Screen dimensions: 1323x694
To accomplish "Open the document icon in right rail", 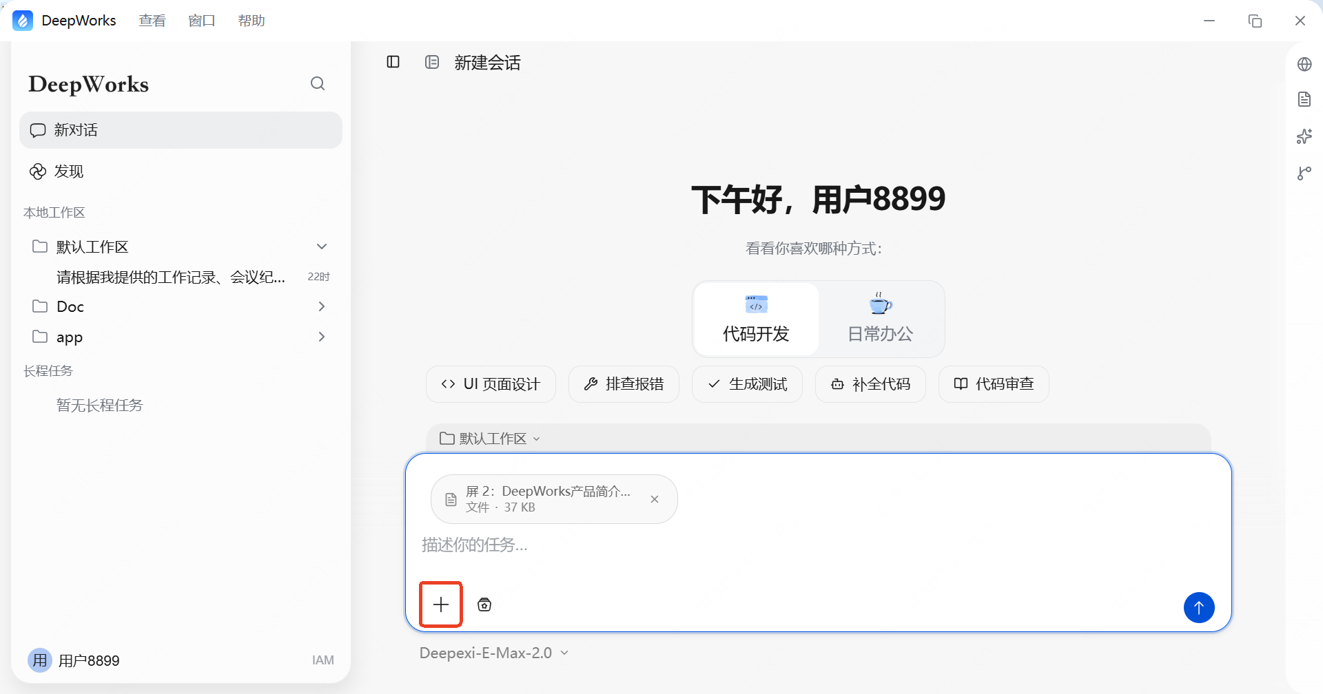I will click(1304, 99).
